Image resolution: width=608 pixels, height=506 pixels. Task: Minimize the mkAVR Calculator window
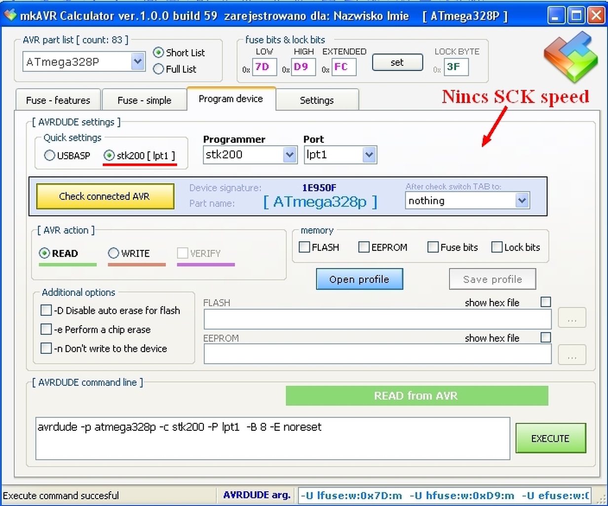click(557, 15)
